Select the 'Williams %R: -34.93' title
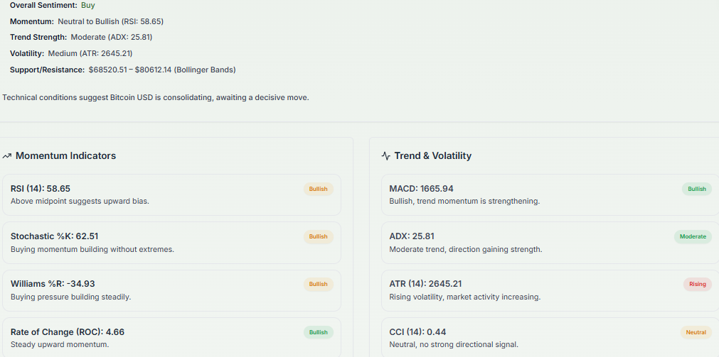This screenshot has width=719, height=357. (x=53, y=284)
